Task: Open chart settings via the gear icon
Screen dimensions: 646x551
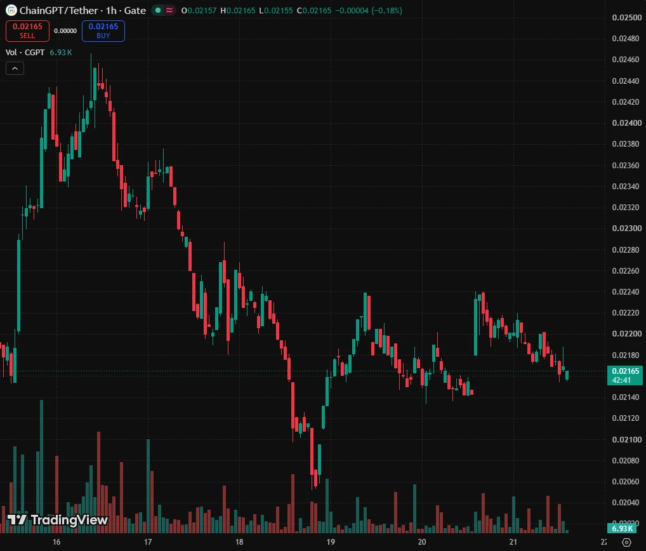Action: (626, 542)
